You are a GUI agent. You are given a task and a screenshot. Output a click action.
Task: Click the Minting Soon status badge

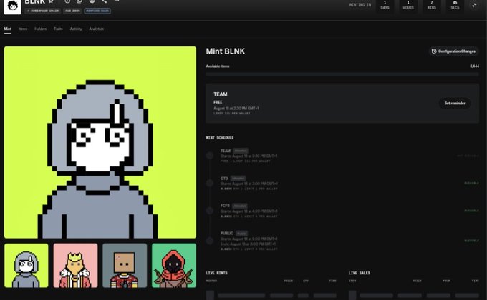click(97, 11)
